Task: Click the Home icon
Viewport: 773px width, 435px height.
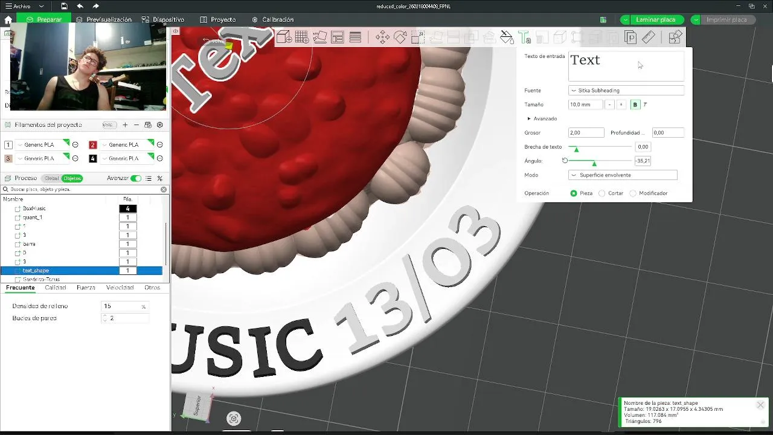Action: click(8, 20)
